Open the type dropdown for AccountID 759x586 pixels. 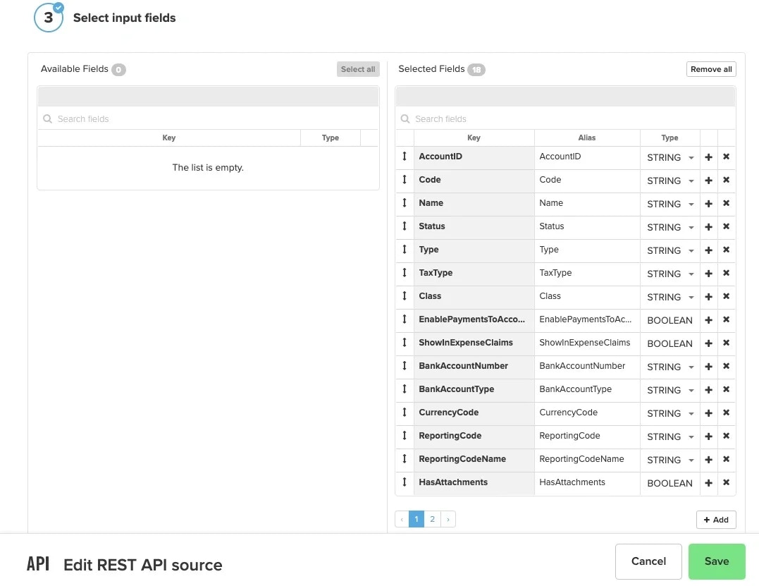tap(670, 157)
